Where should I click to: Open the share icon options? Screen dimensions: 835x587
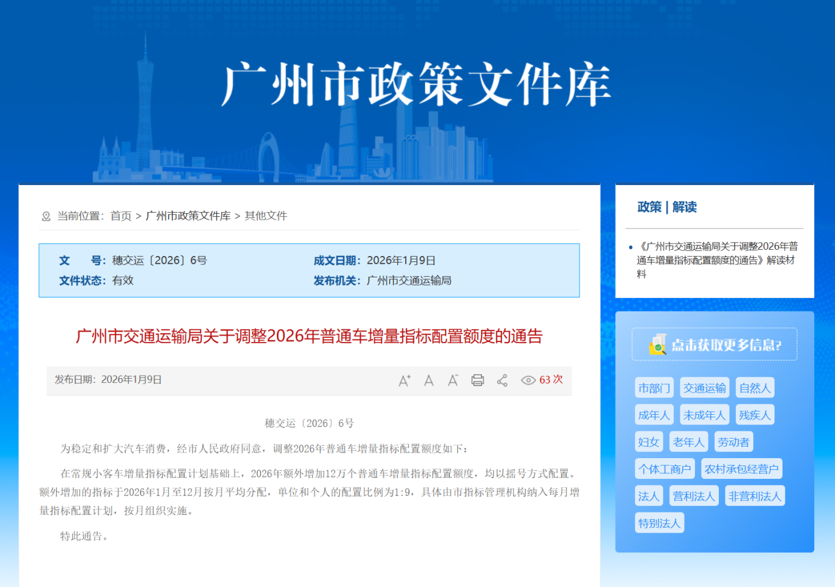point(502,381)
